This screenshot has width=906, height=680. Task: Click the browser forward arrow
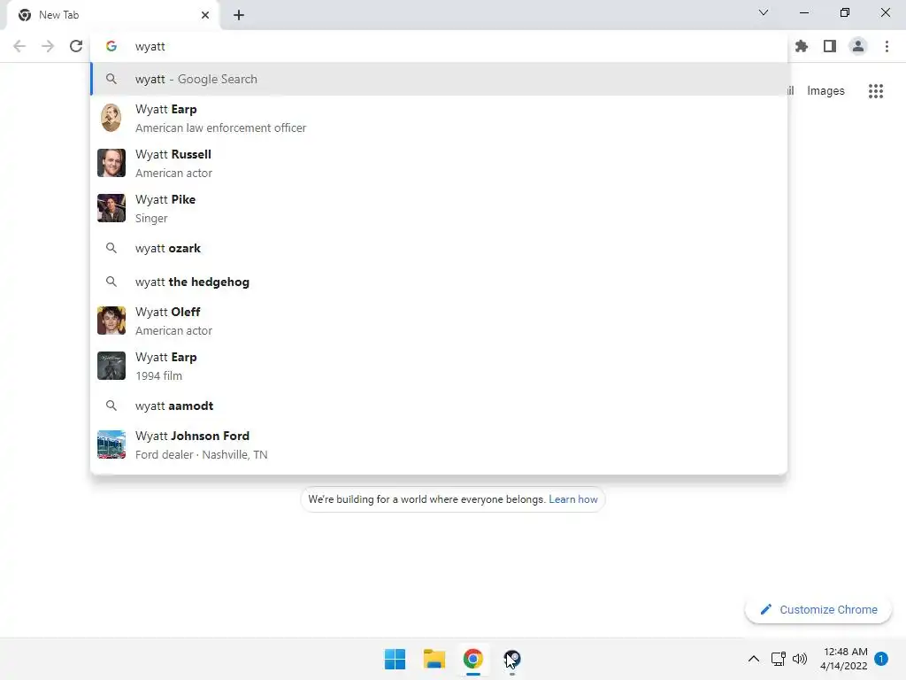coord(48,46)
